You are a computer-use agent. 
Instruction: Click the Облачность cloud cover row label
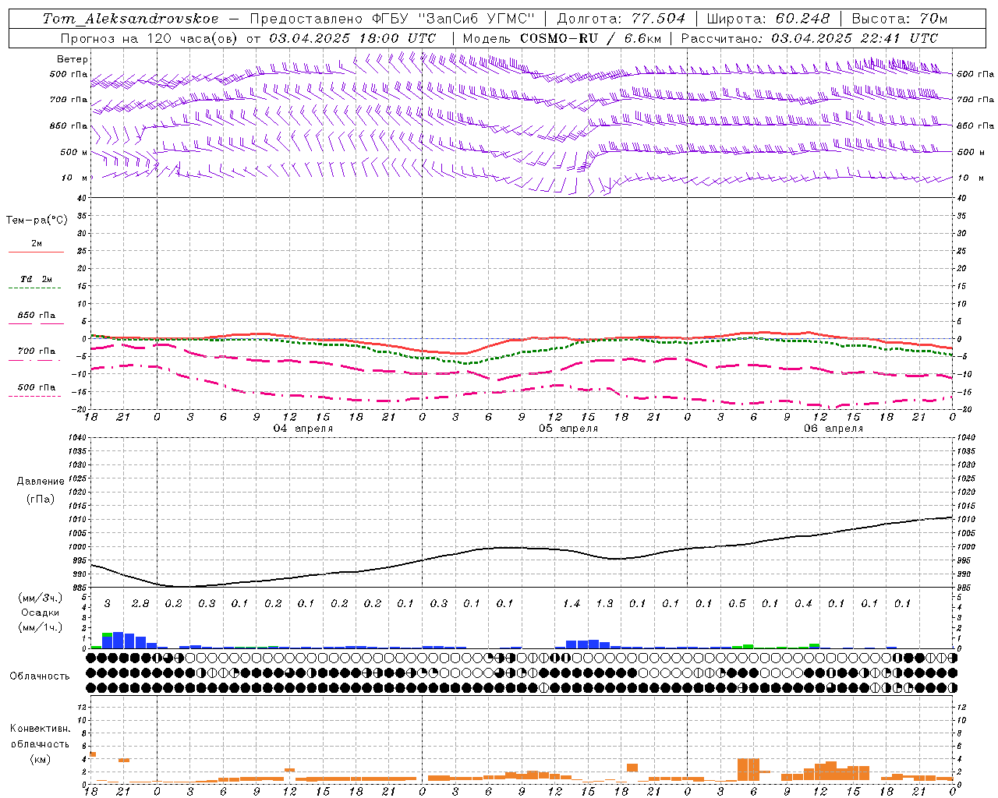[x=40, y=676]
